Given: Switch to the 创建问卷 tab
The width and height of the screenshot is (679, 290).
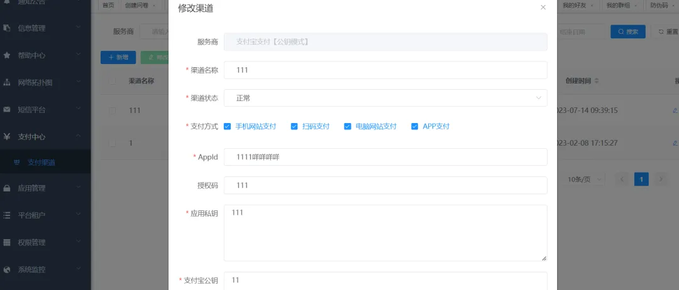Looking at the screenshot, I should click(140, 6).
